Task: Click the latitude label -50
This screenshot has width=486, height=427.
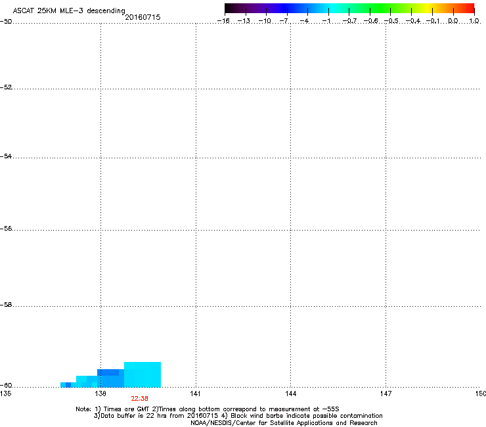Action: pos(6,22)
